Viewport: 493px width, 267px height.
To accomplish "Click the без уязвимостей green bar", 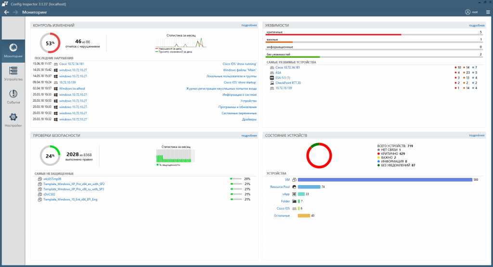I will click(x=293, y=57).
